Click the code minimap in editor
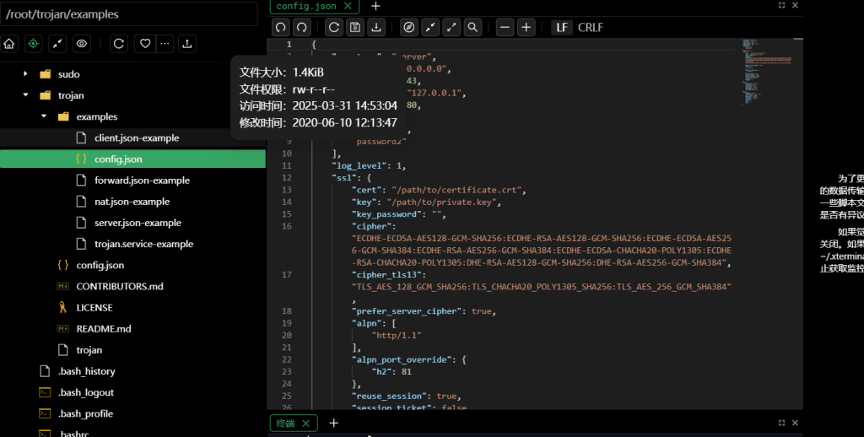Image resolution: width=864 pixels, height=437 pixels. pos(766,72)
